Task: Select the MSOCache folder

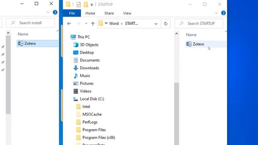Action: 92,114
